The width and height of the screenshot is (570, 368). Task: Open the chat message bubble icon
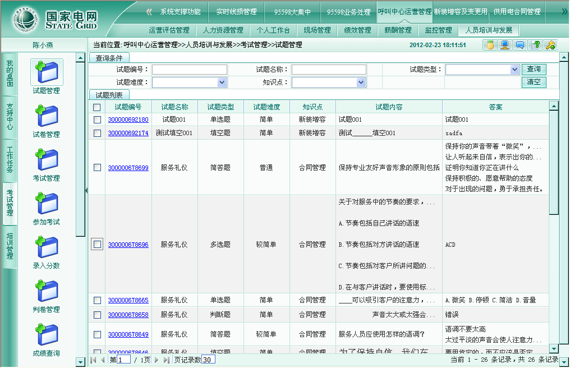pos(520,45)
